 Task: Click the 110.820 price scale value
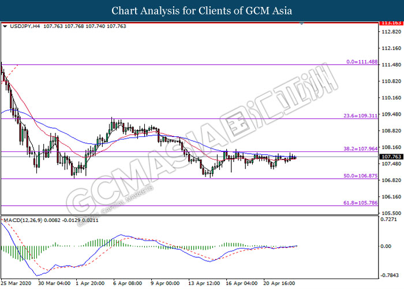pyautogui.click(x=391, y=81)
